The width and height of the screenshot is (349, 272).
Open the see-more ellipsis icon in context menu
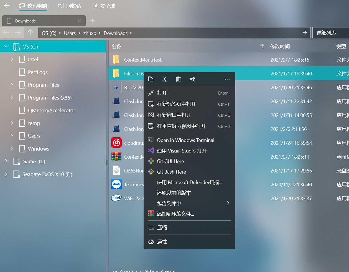point(228,79)
